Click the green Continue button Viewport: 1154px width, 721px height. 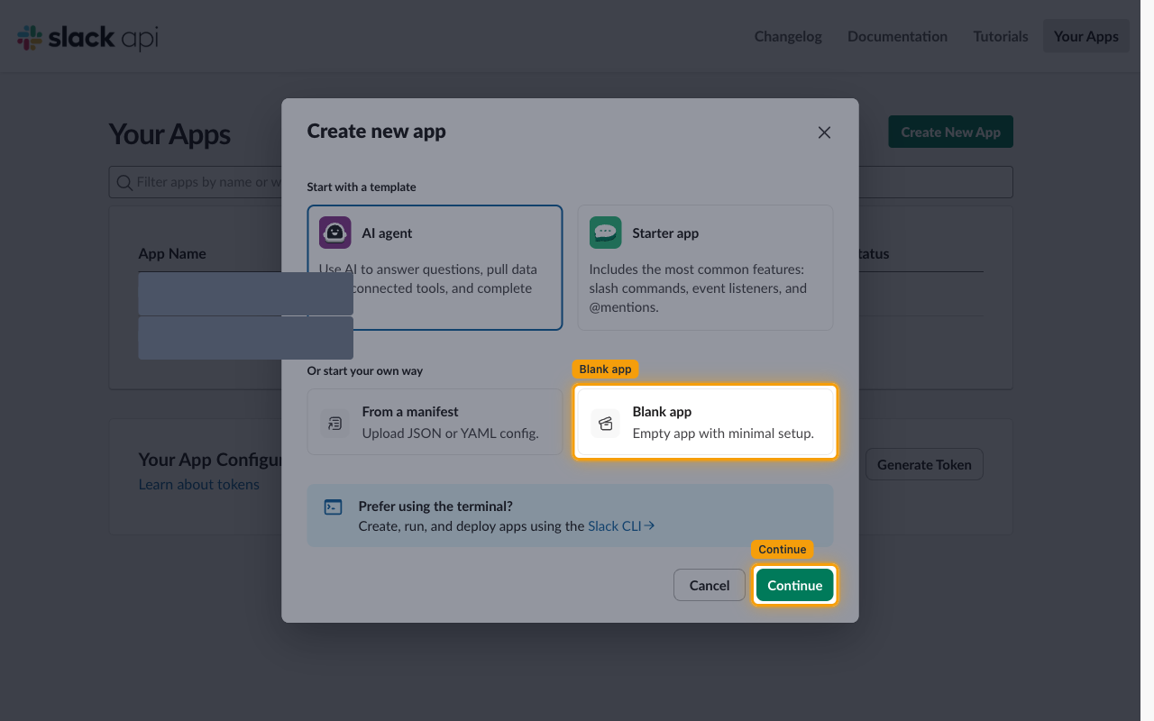click(x=795, y=585)
